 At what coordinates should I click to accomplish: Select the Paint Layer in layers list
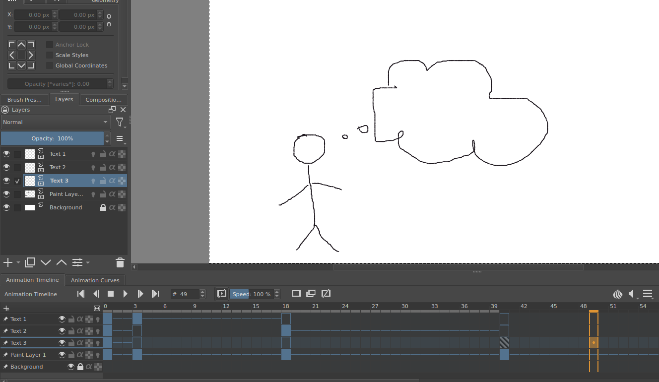pyautogui.click(x=66, y=194)
